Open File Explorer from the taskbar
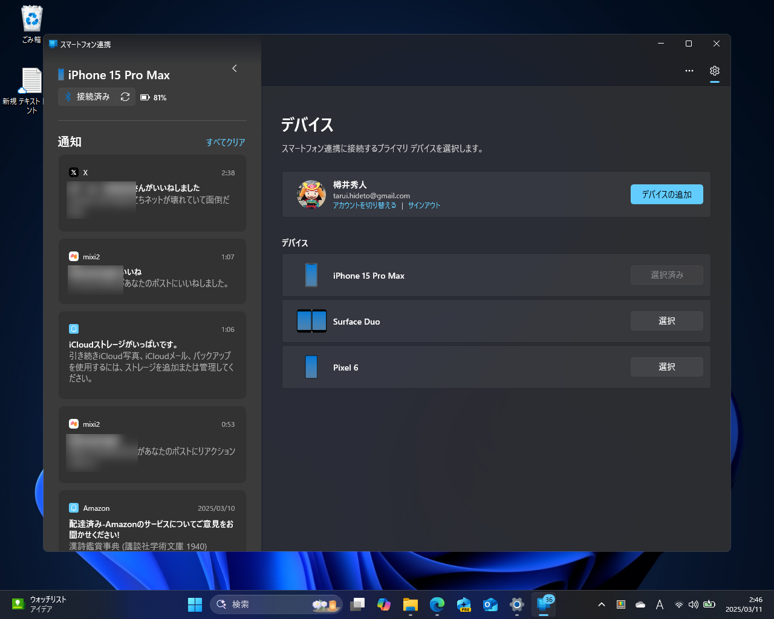Screen dimensions: 774x619 coord(411,604)
